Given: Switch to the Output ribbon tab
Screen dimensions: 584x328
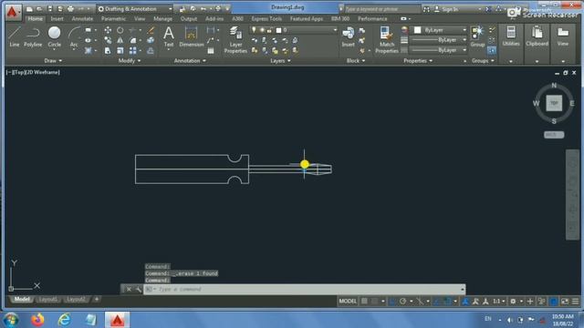Looking at the screenshot, I should click(189, 18).
